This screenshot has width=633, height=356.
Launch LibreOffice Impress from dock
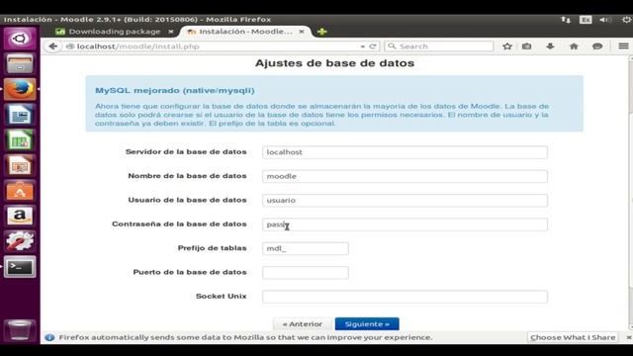pyautogui.click(x=20, y=165)
